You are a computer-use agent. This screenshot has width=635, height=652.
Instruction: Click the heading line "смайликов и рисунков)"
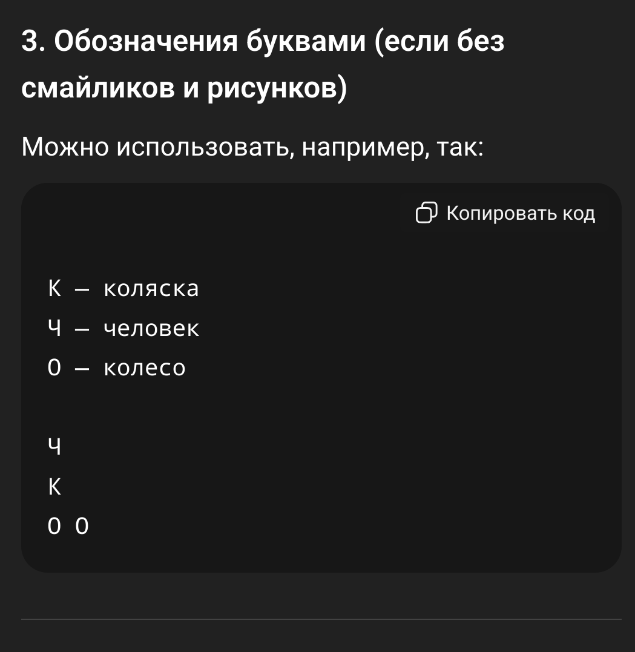click(184, 88)
